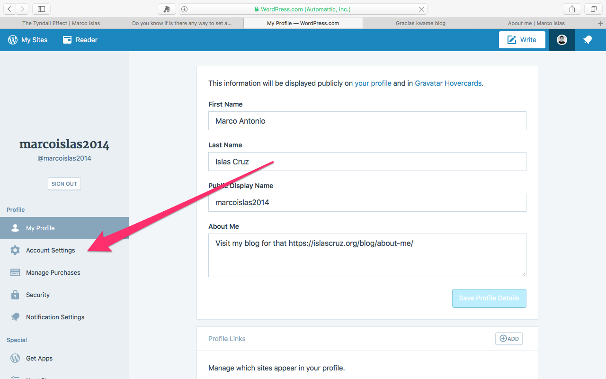This screenshot has width=606, height=379.
Task: Switch to About me | Marco Islas tab
Action: (536, 23)
